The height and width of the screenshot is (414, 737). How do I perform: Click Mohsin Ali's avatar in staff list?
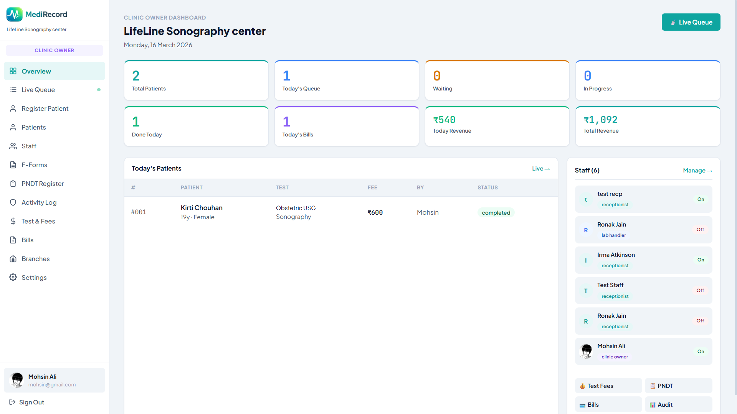pyautogui.click(x=586, y=351)
